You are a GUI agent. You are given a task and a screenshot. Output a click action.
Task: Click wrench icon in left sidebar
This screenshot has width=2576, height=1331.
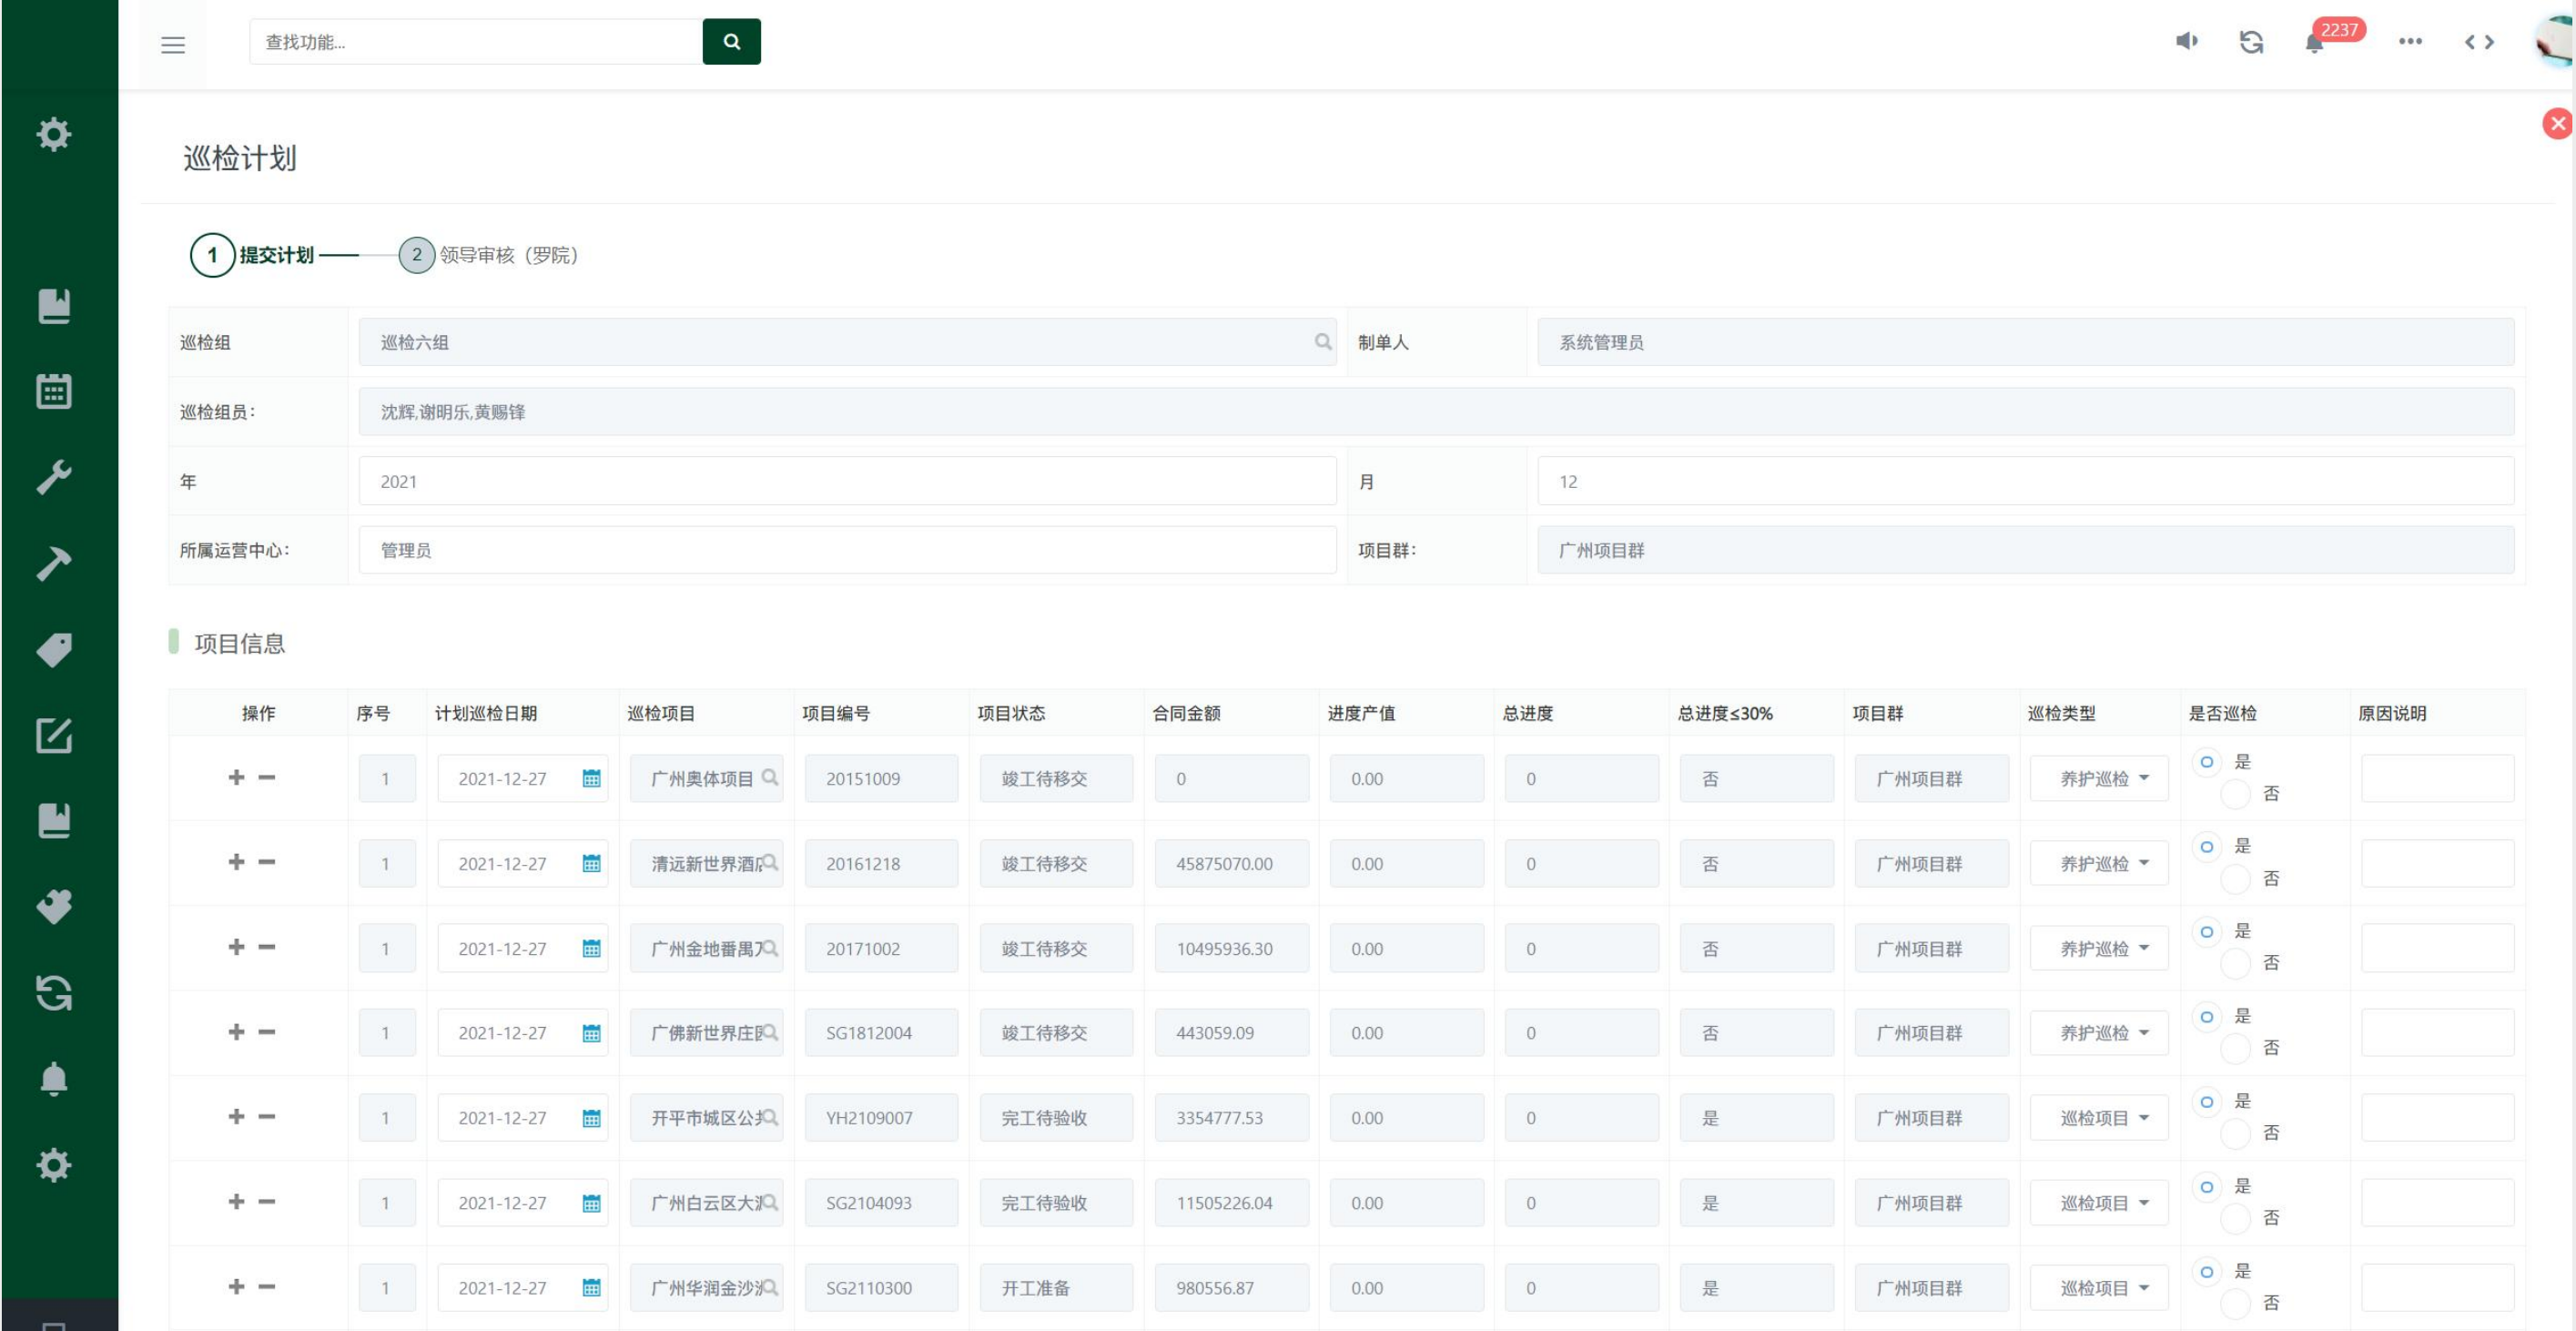tap(54, 477)
